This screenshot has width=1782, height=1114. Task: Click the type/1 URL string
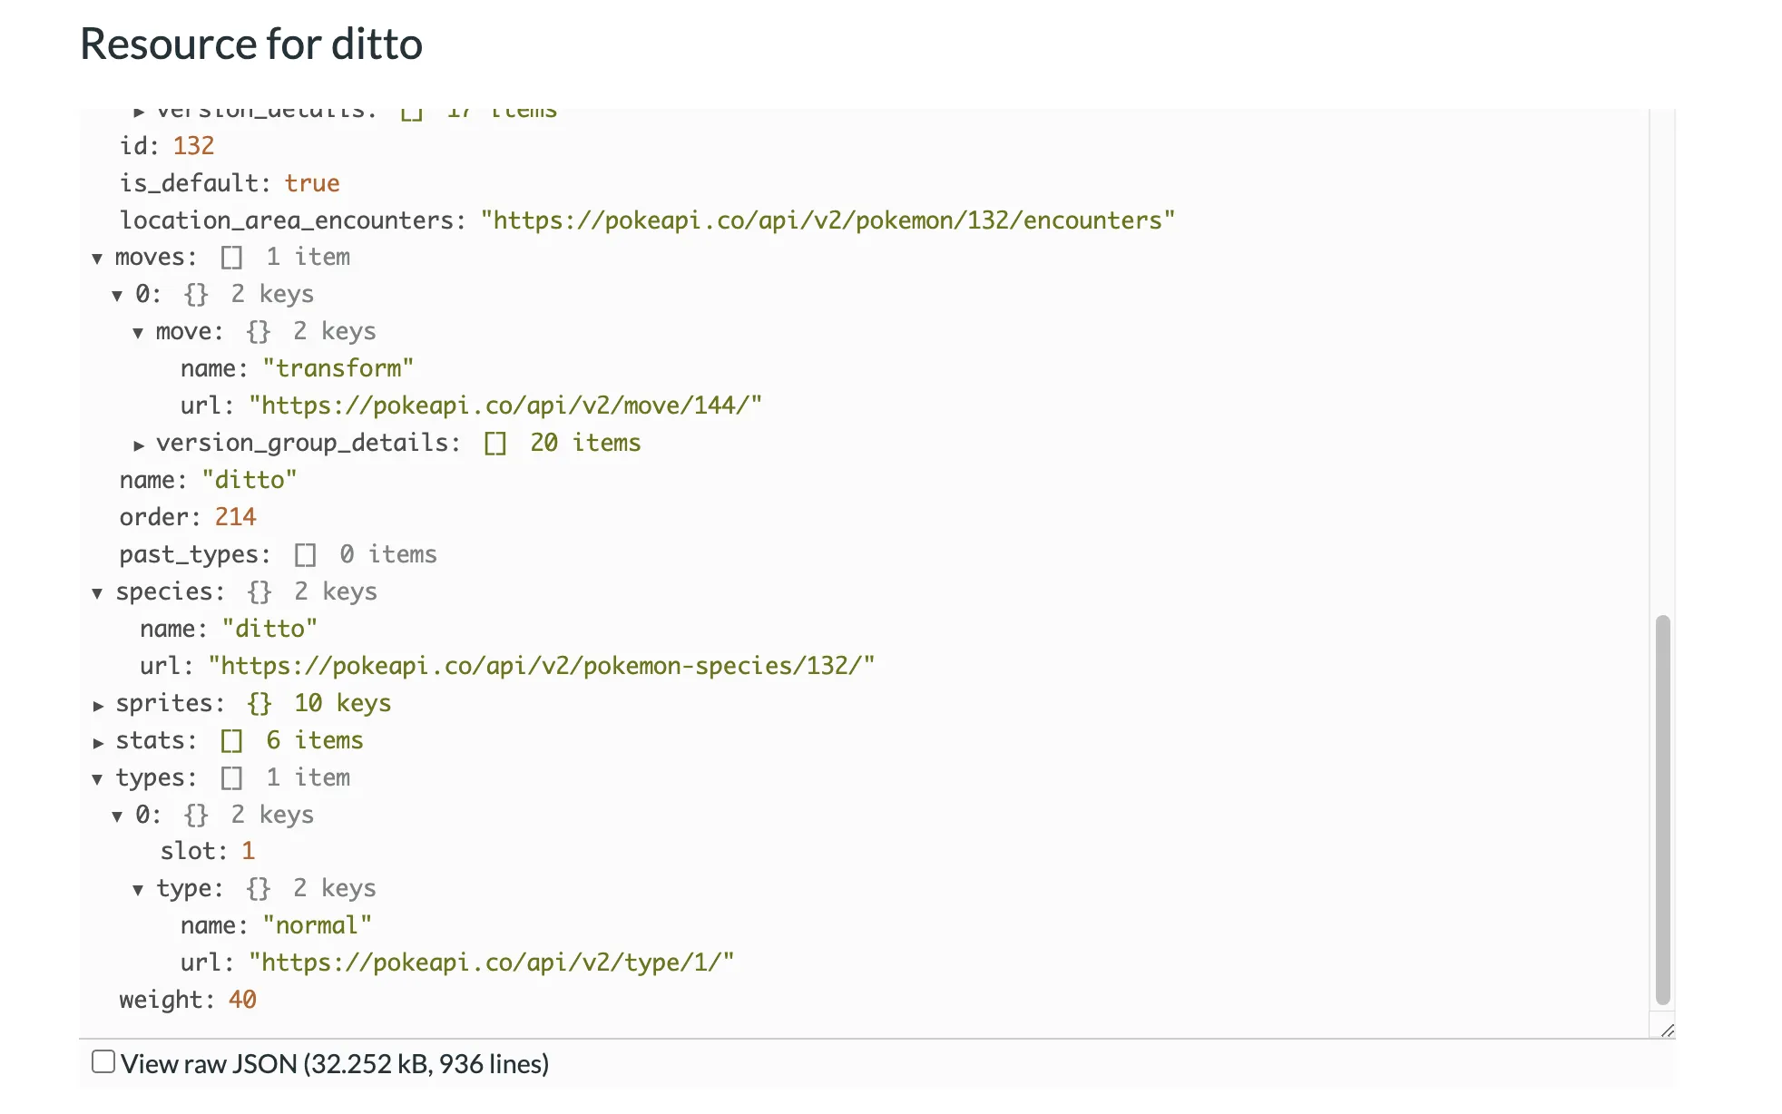point(492,963)
